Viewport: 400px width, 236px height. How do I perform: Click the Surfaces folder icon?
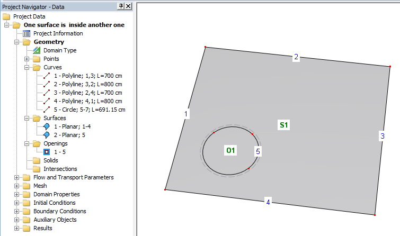pyautogui.click(x=37, y=118)
